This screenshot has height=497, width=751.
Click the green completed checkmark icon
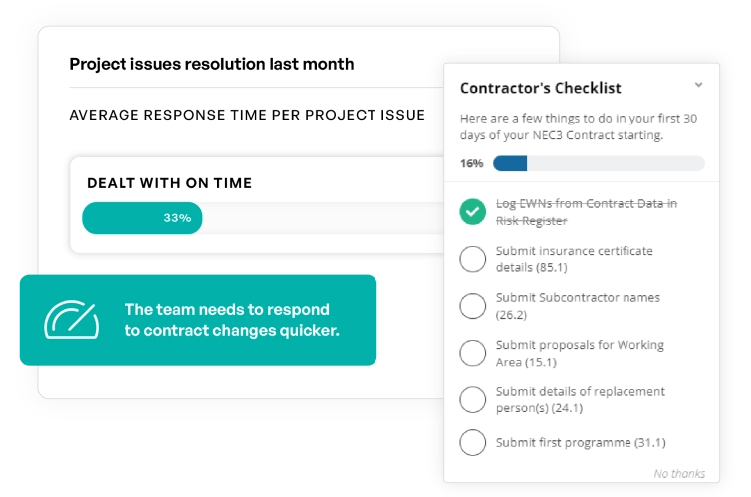tap(473, 212)
